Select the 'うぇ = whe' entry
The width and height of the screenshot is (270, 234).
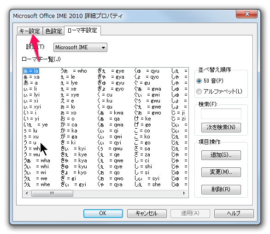(37, 184)
